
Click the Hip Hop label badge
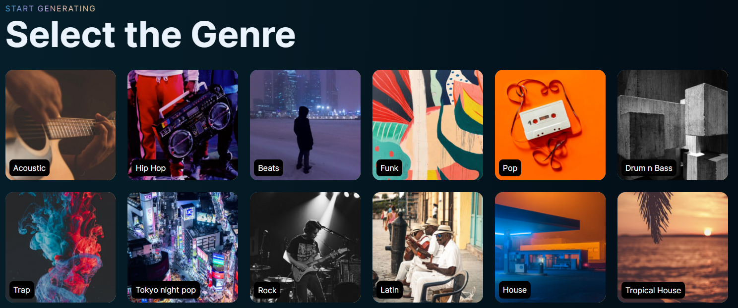pos(151,168)
